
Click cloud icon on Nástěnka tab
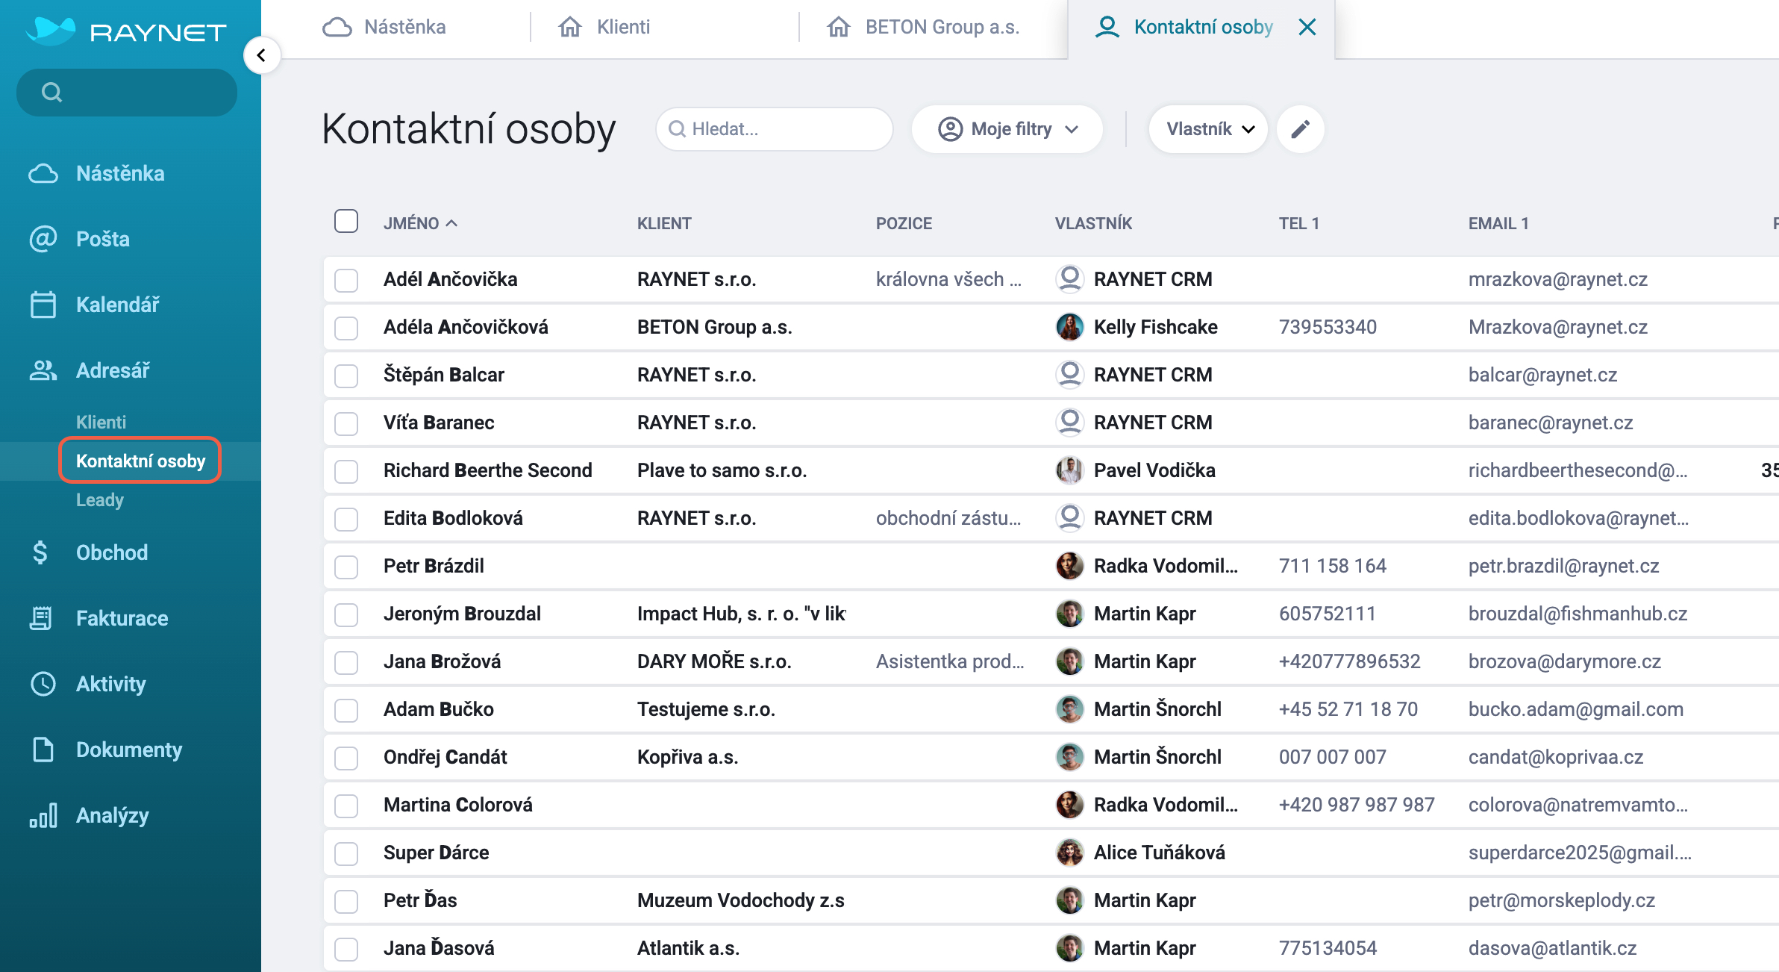pos(337,27)
